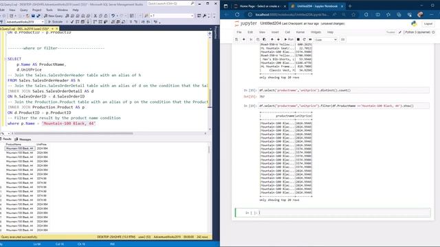Click Jupyter cut cell scissors icon

tap(251, 40)
